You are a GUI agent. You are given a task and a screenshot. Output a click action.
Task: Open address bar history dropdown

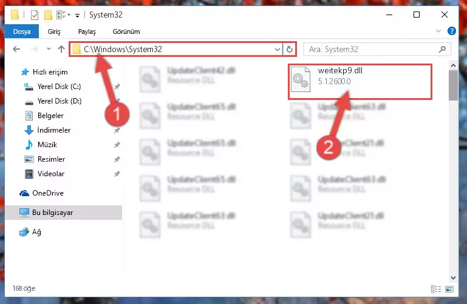[278, 49]
